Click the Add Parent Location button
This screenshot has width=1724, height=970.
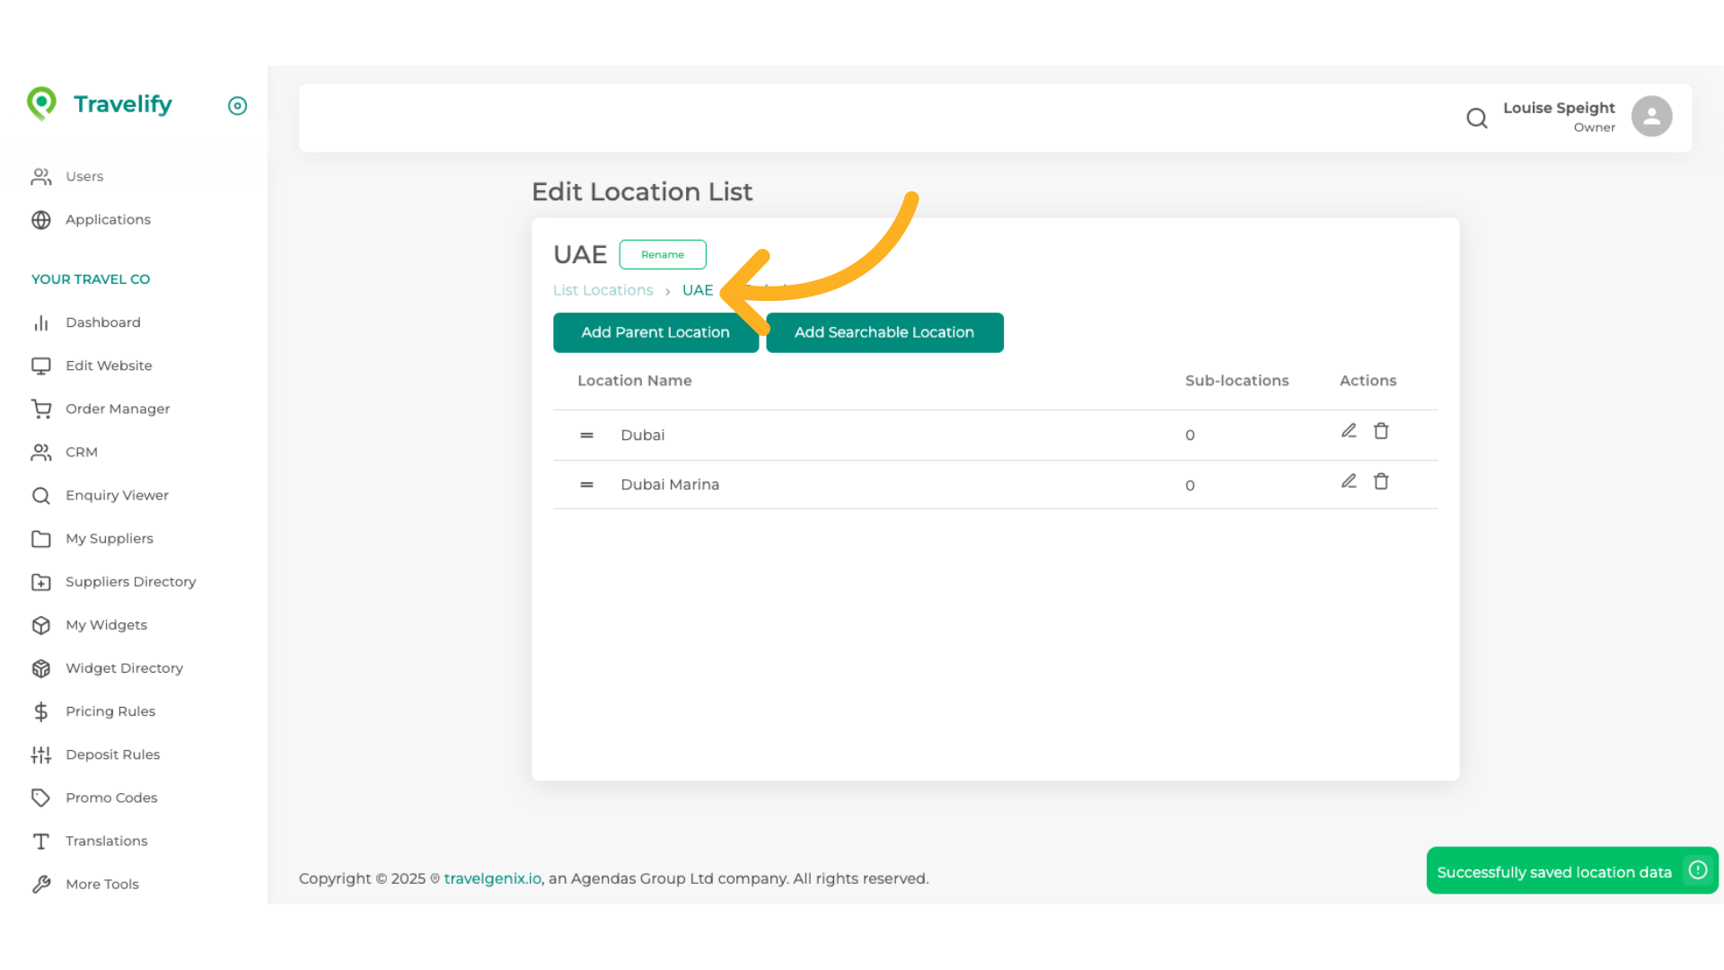(x=655, y=332)
